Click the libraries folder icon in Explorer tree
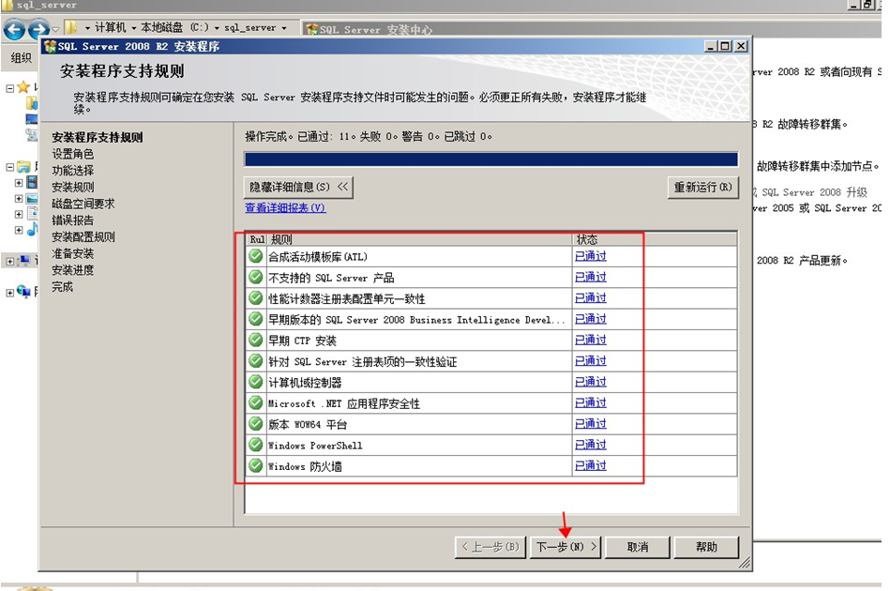Screen dimensions: 890x591 [x=23, y=167]
